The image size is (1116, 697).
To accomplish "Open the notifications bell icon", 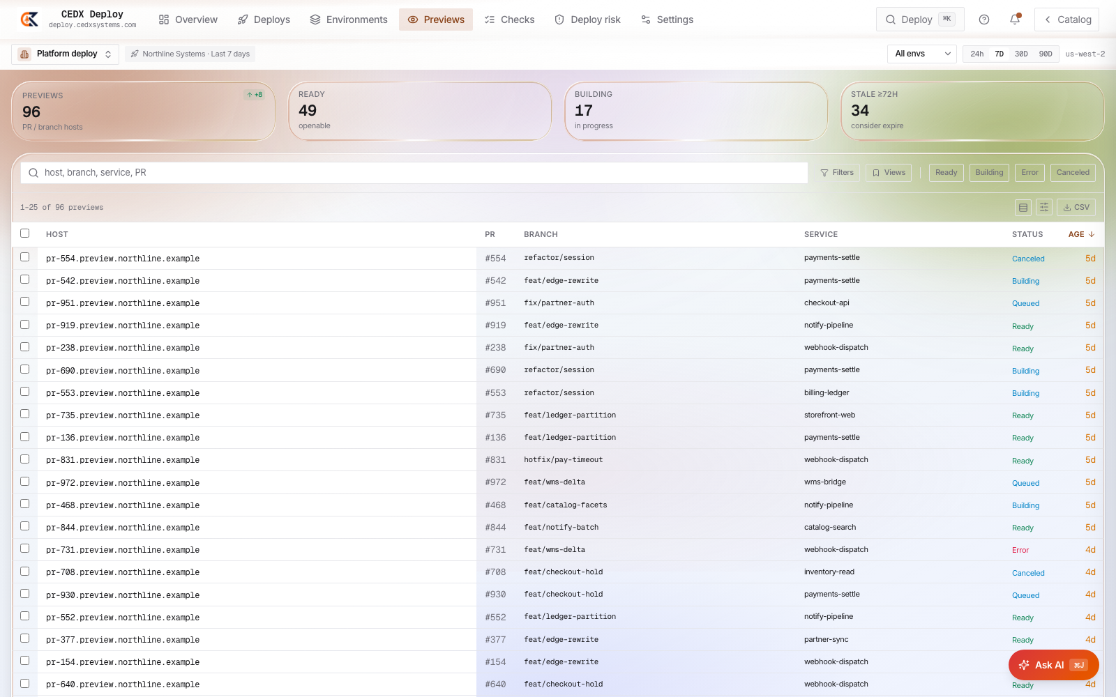I will coord(1015,20).
